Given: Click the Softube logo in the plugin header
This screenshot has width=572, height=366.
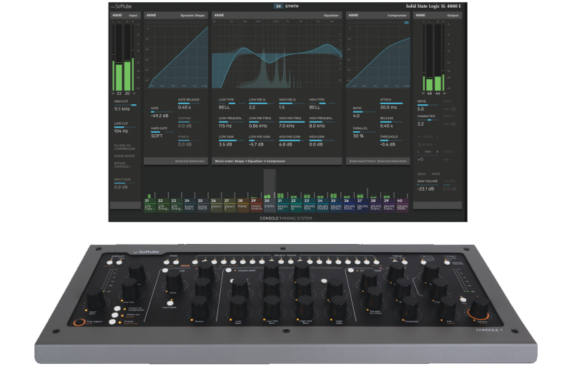Looking at the screenshot, I should 122,6.
